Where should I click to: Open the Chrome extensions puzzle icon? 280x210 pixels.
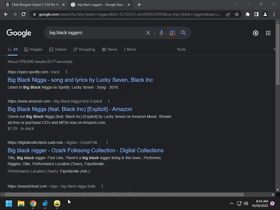pos(247,14)
